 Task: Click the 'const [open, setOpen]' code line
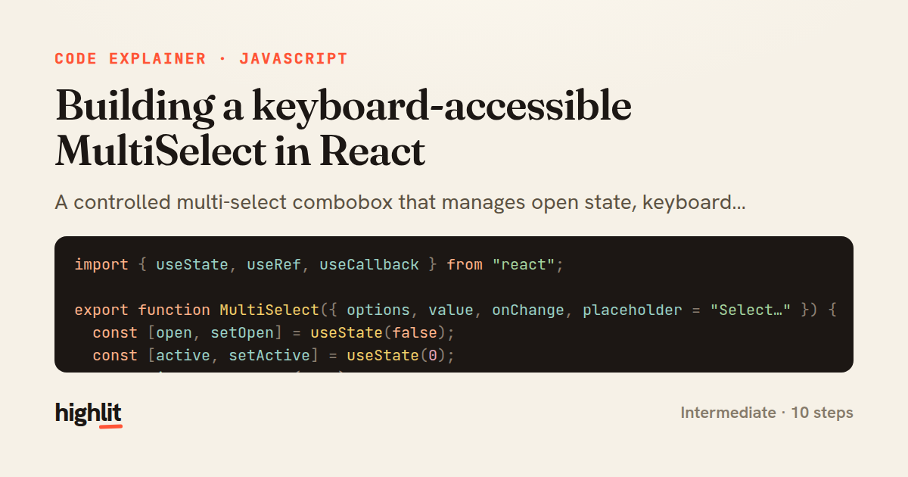pyautogui.click(x=273, y=332)
